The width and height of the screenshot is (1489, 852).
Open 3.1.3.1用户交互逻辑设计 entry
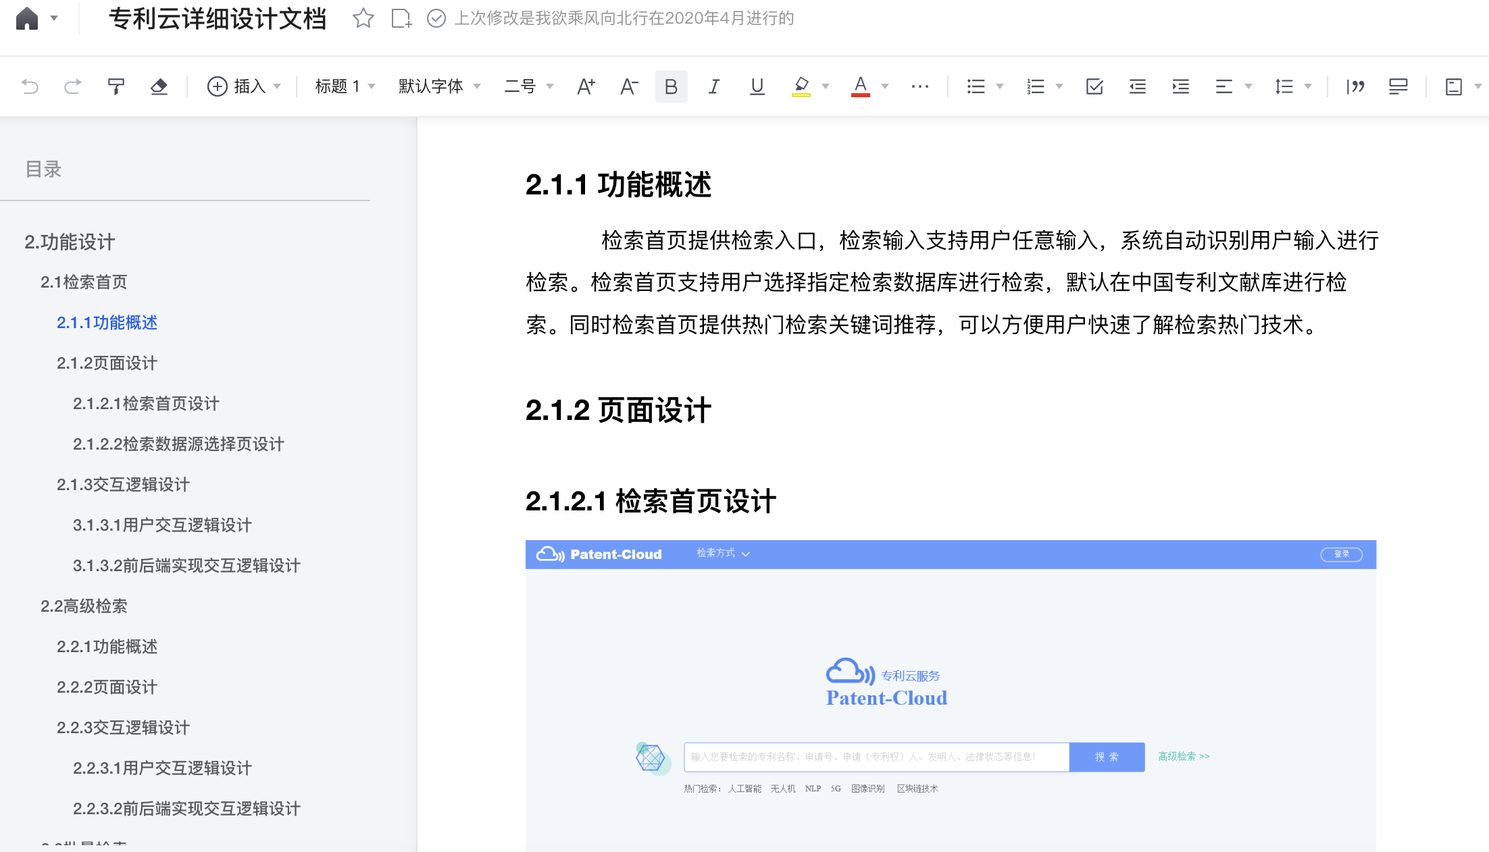click(x=162, y=525)
